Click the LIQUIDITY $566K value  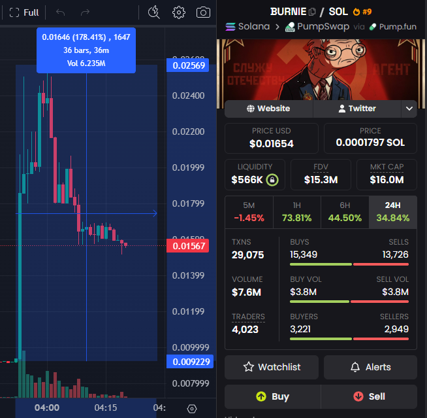[247, 180]
